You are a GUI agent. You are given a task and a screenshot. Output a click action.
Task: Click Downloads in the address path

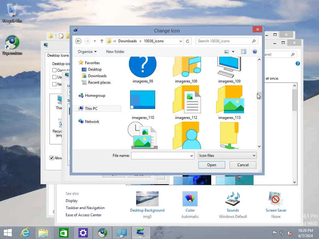tap(127, 41)
